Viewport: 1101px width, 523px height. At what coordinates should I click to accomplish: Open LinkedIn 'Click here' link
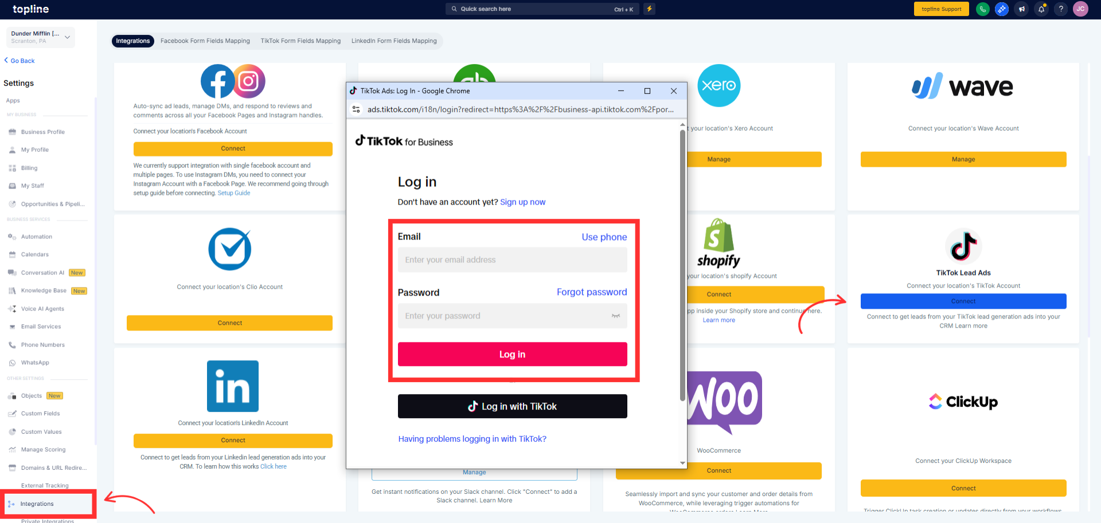pyautogui.click(x=274, y=467)
